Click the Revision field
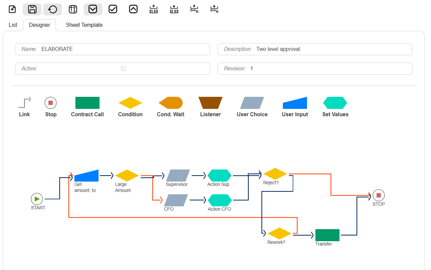This screenshot has width=431, height=270. (315, 69)
